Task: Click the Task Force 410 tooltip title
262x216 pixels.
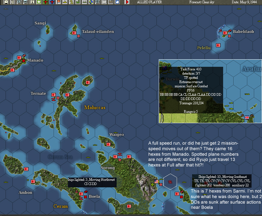Action: click(x=191, y=69)
